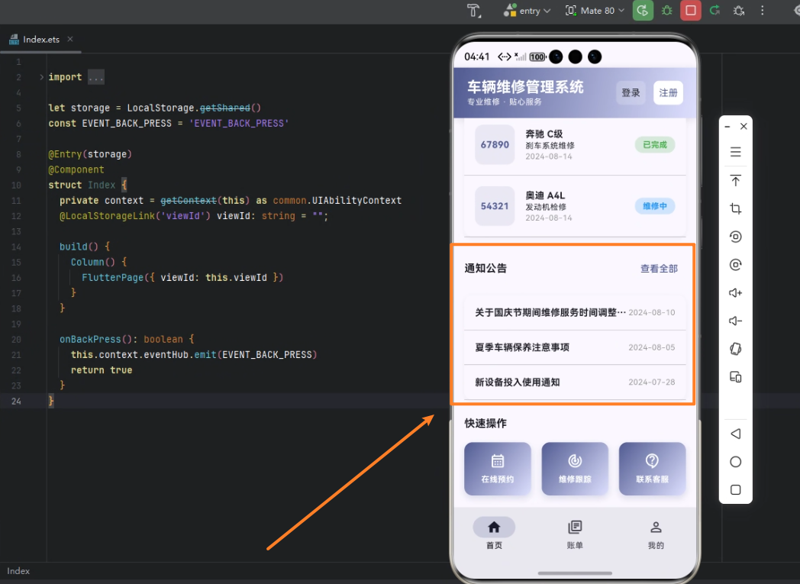Click the green run/reload button
The image size is (800, 584).
(643, 11)
